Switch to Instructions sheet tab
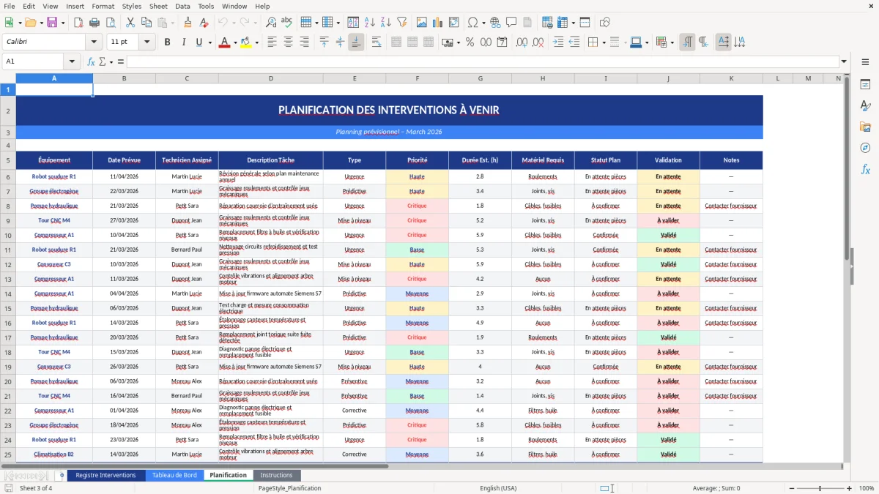This screenshot has width=879, height=494. [276, 475]
